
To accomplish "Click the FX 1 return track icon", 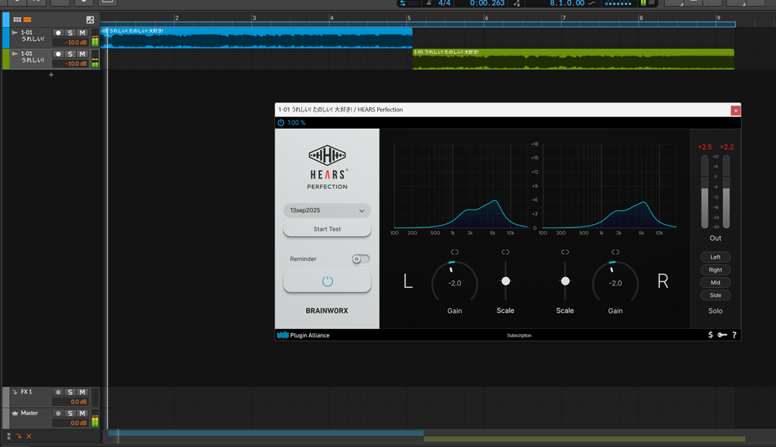I will [15, 392].
